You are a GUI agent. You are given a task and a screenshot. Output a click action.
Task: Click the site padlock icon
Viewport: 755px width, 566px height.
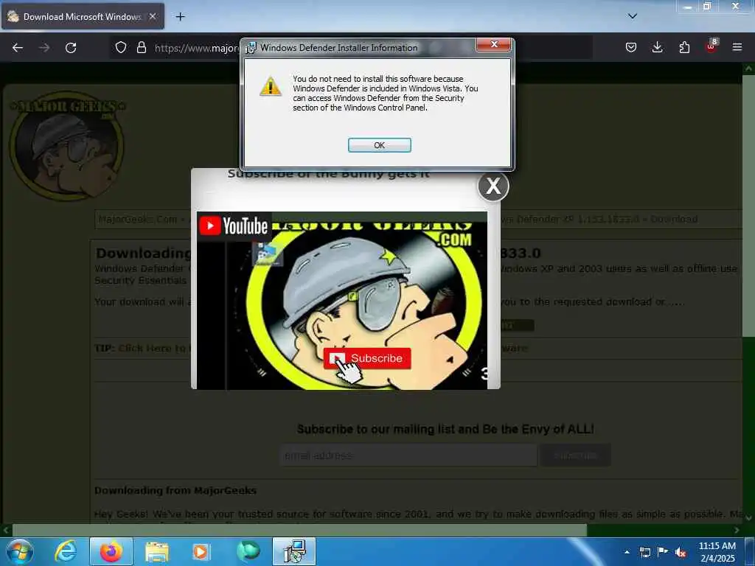[x=141, y=47]
